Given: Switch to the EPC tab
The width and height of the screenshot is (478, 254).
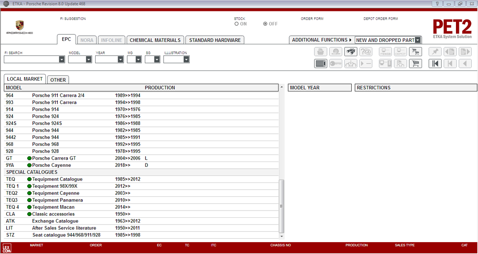Looking at the screenshot, I should coord(66,40).
